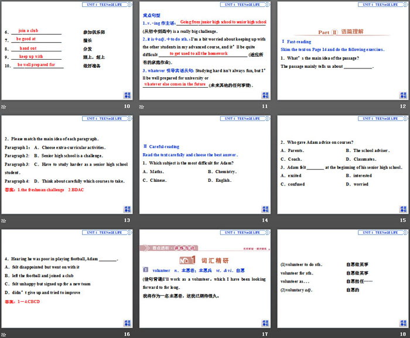
Task: Select slide 18 listing volunteer phrases
Action: (x=343, y=279)
